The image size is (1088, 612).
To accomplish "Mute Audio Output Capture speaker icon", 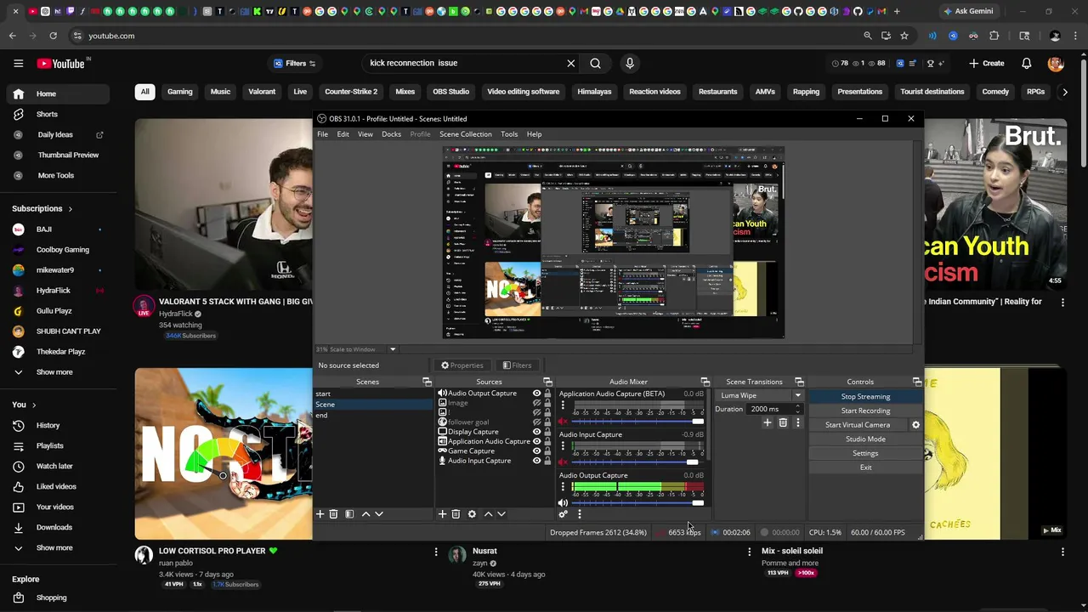I will click(563, 503).
